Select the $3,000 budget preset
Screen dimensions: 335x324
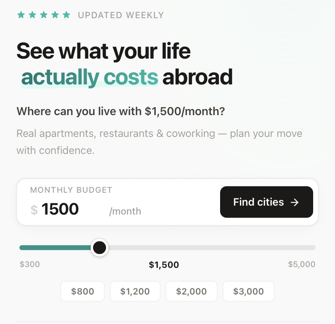[248, 291]
